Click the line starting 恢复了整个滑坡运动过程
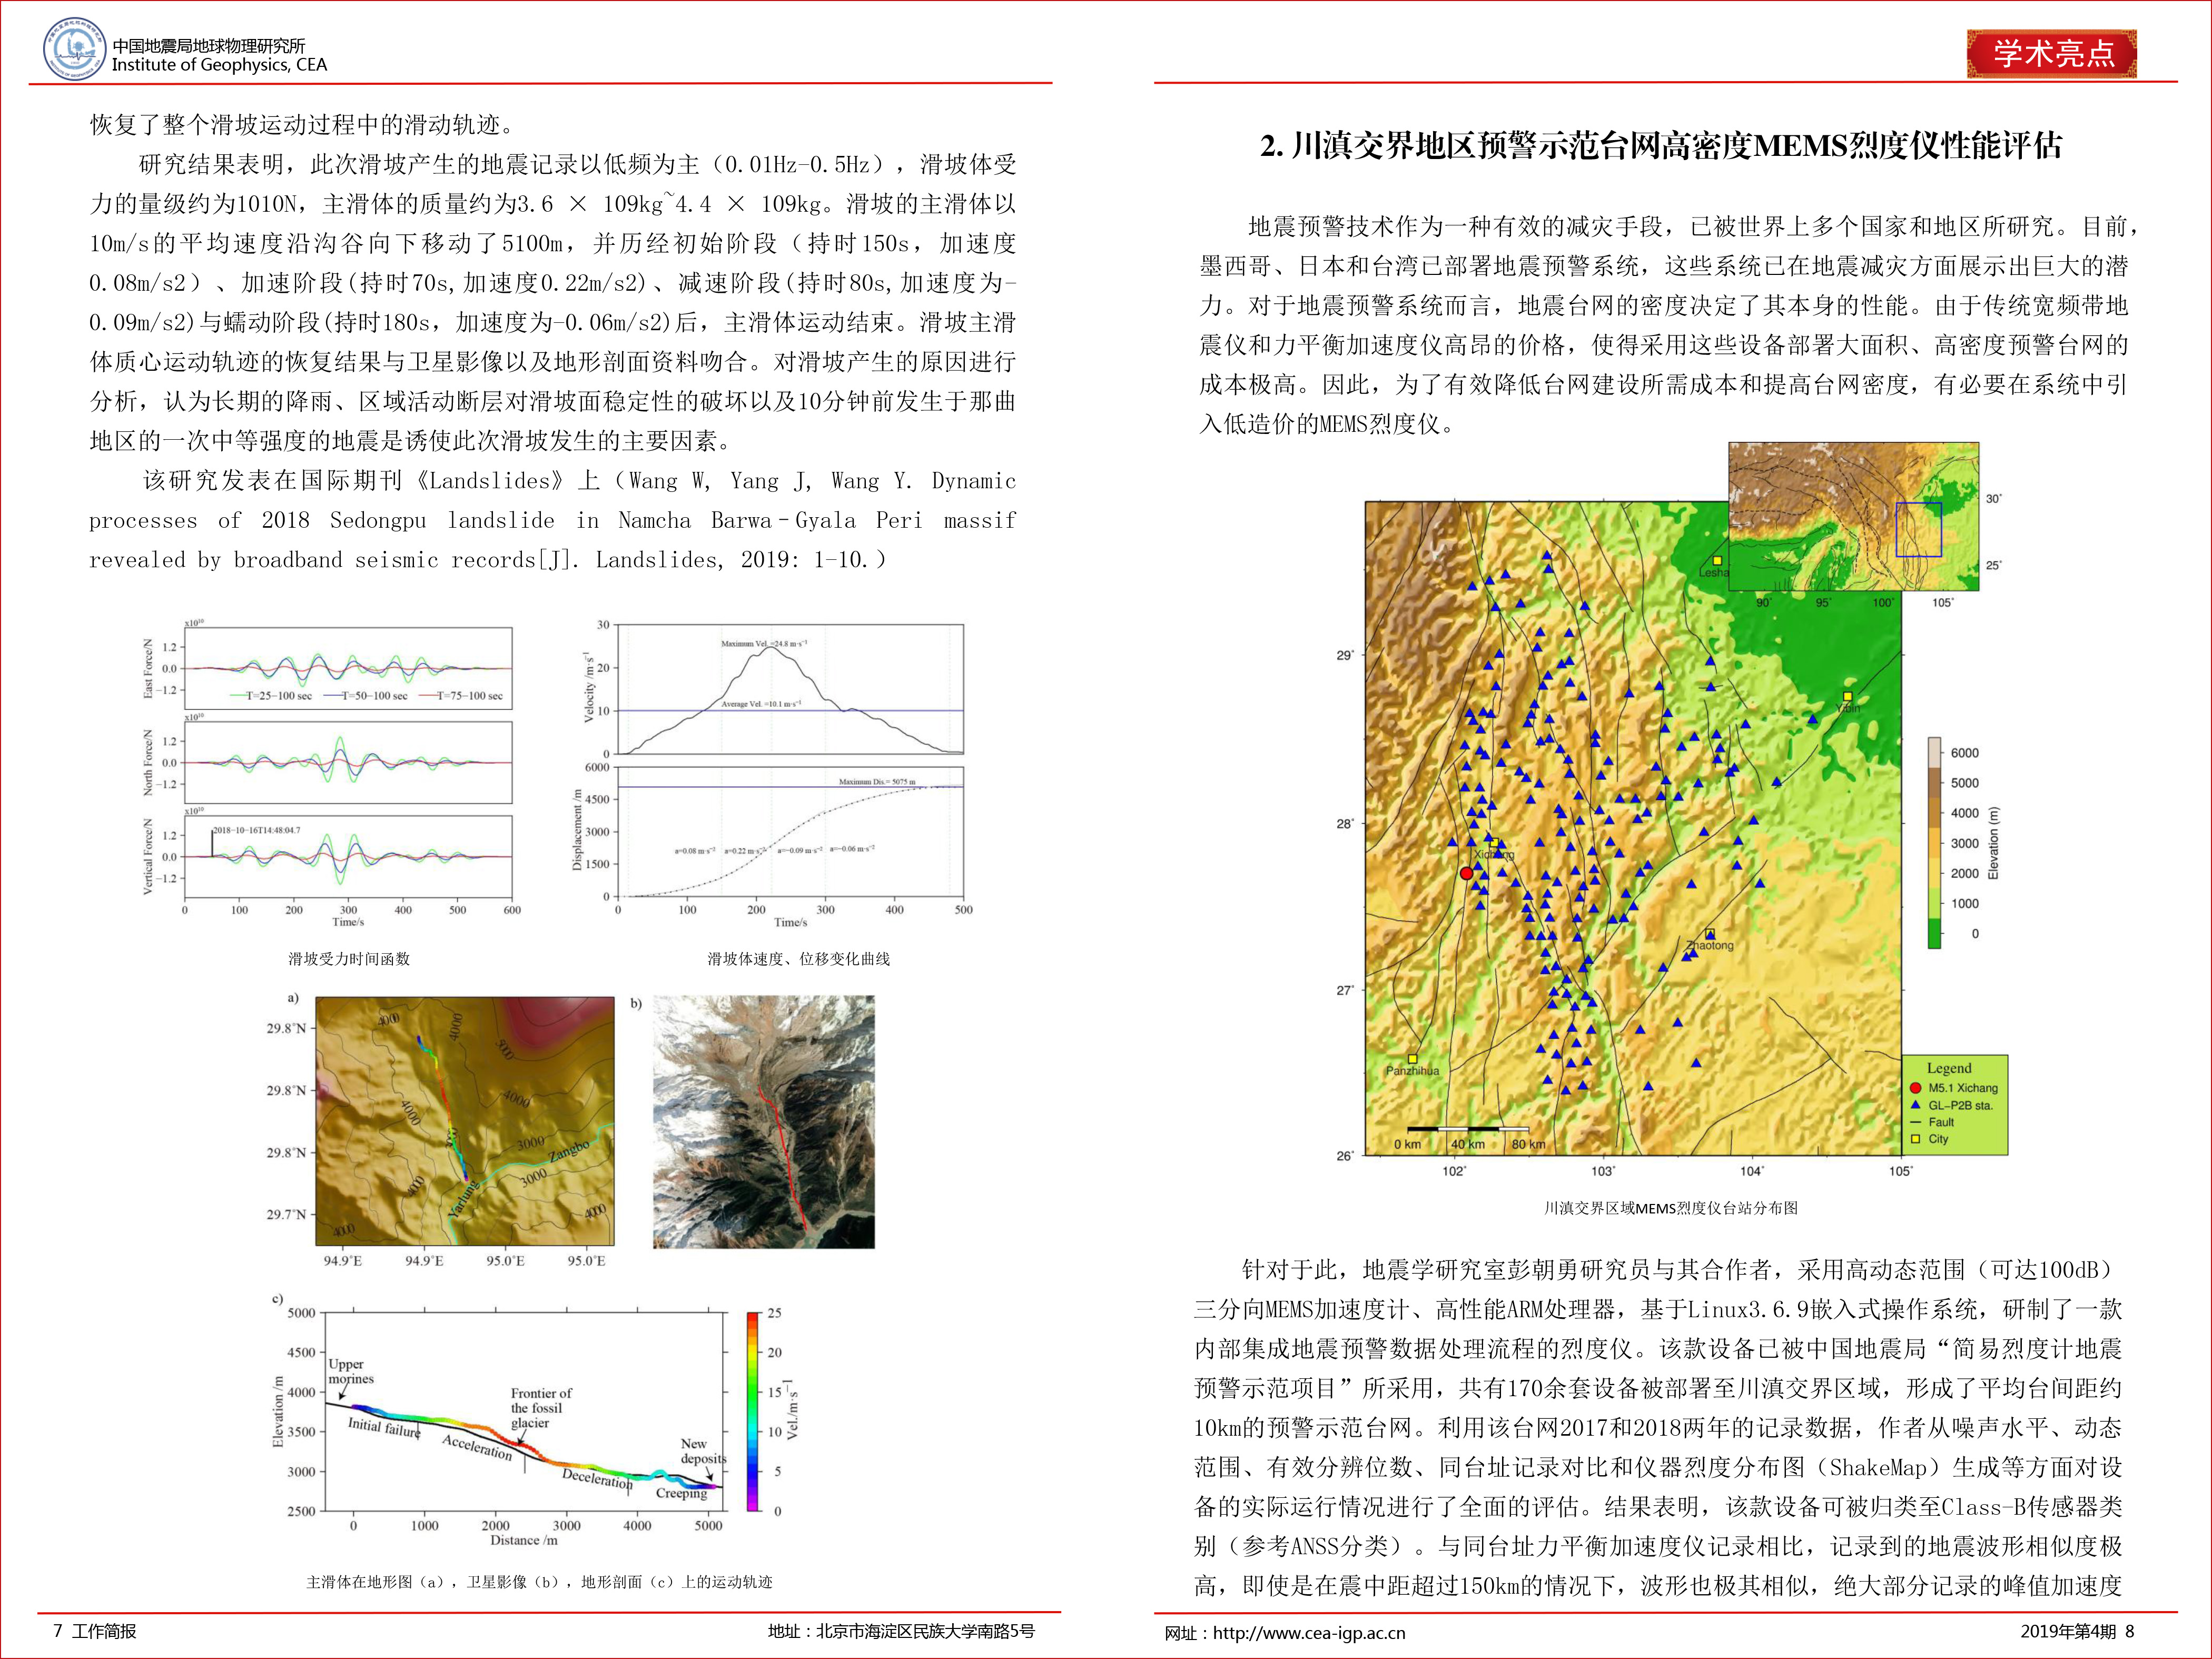This screenshot has height=1659, width=2212. click(x=304, y=124)
